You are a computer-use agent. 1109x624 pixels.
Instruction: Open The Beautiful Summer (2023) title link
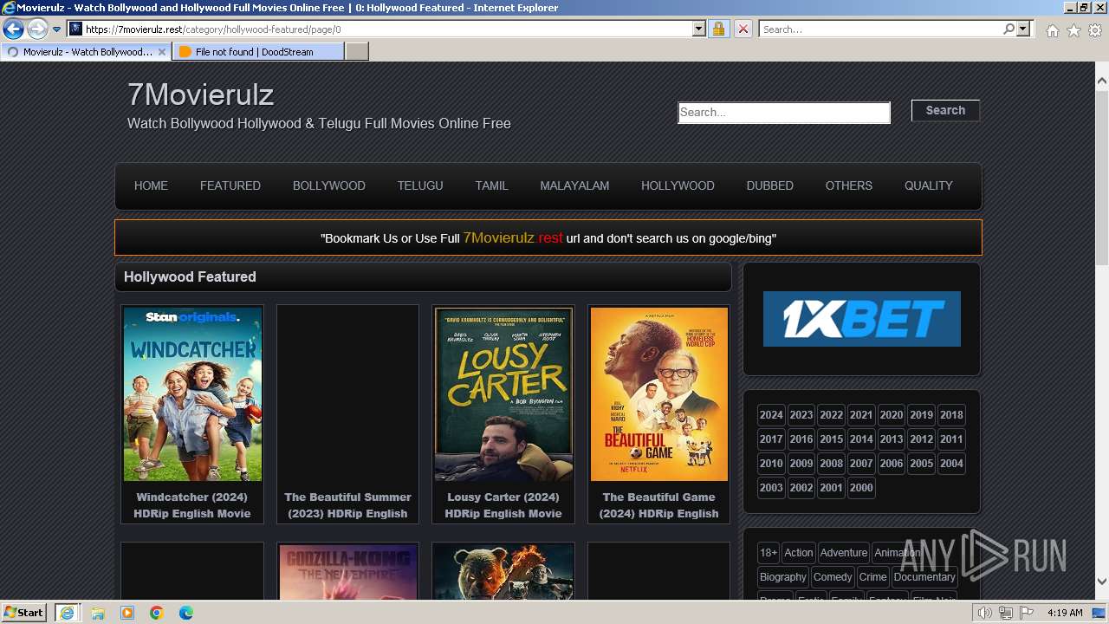(x=347, y=505)
